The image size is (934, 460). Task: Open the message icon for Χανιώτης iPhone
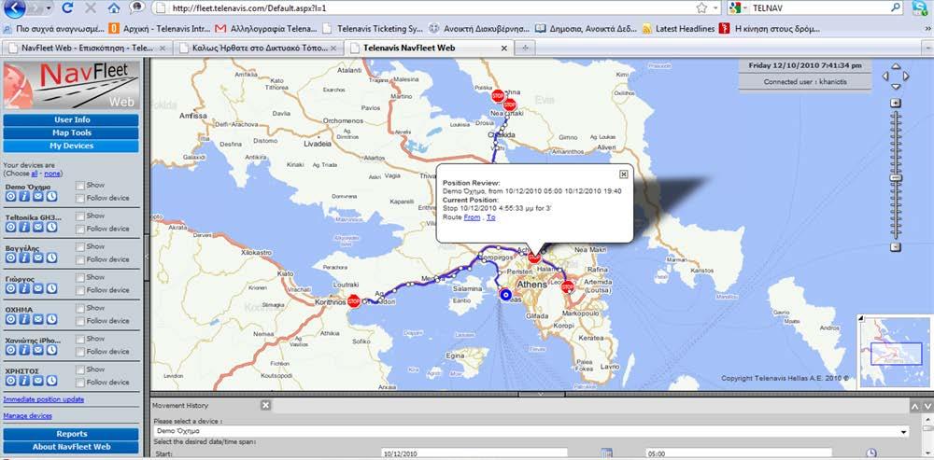point(37,350)
